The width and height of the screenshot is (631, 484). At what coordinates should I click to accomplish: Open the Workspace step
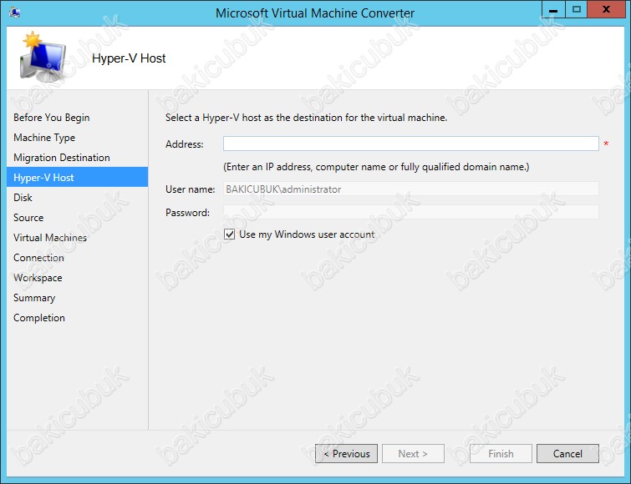38,278
